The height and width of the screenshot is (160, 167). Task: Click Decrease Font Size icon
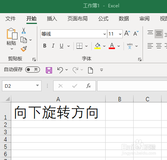click(136, 34)
